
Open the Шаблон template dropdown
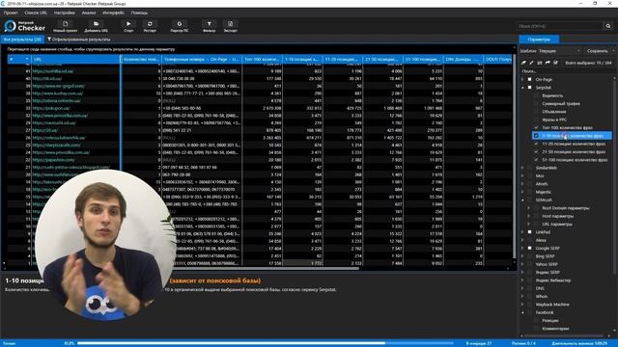coord(559,51)
